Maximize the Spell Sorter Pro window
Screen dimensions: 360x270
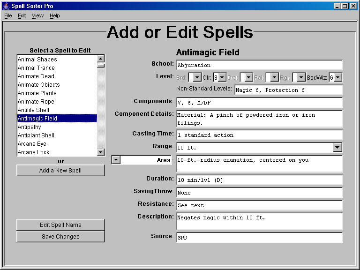tap(345, 6)
